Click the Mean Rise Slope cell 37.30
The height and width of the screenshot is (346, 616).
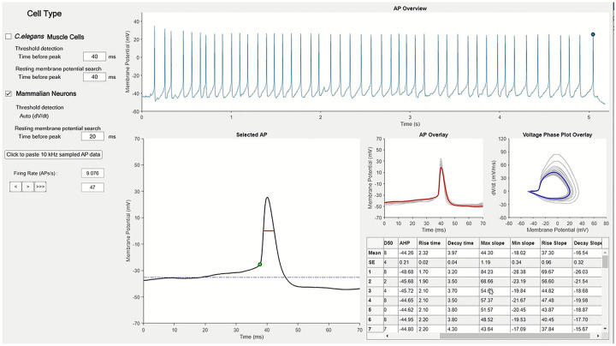pyautogui.click(x=556, y=253)
